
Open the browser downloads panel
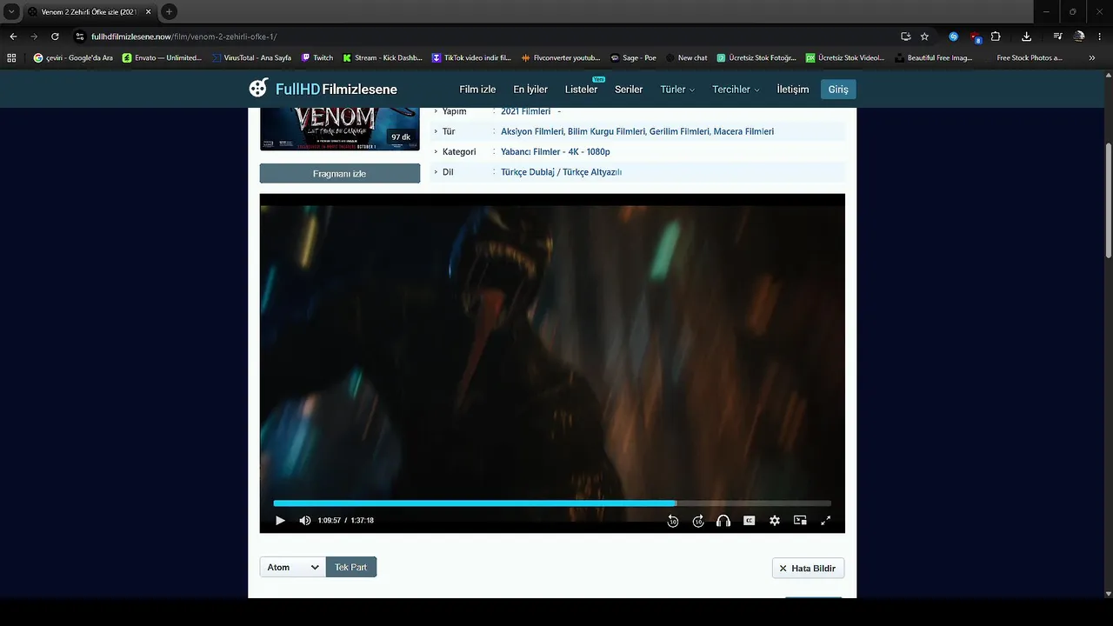click(1026, 37)
